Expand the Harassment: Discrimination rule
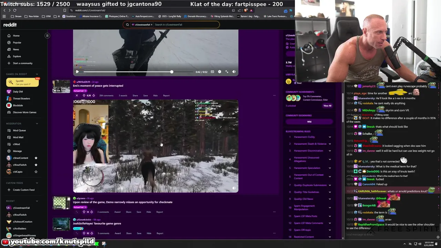The image size is (441, 248). 330,151
